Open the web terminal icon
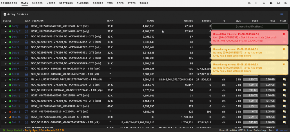The height and width of the screenshot is (132, 290). [257, 3]
